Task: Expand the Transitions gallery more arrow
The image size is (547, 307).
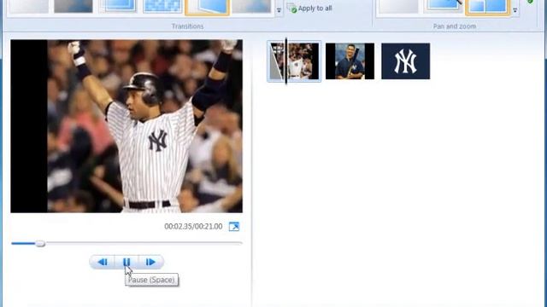Action: point(279,10)
